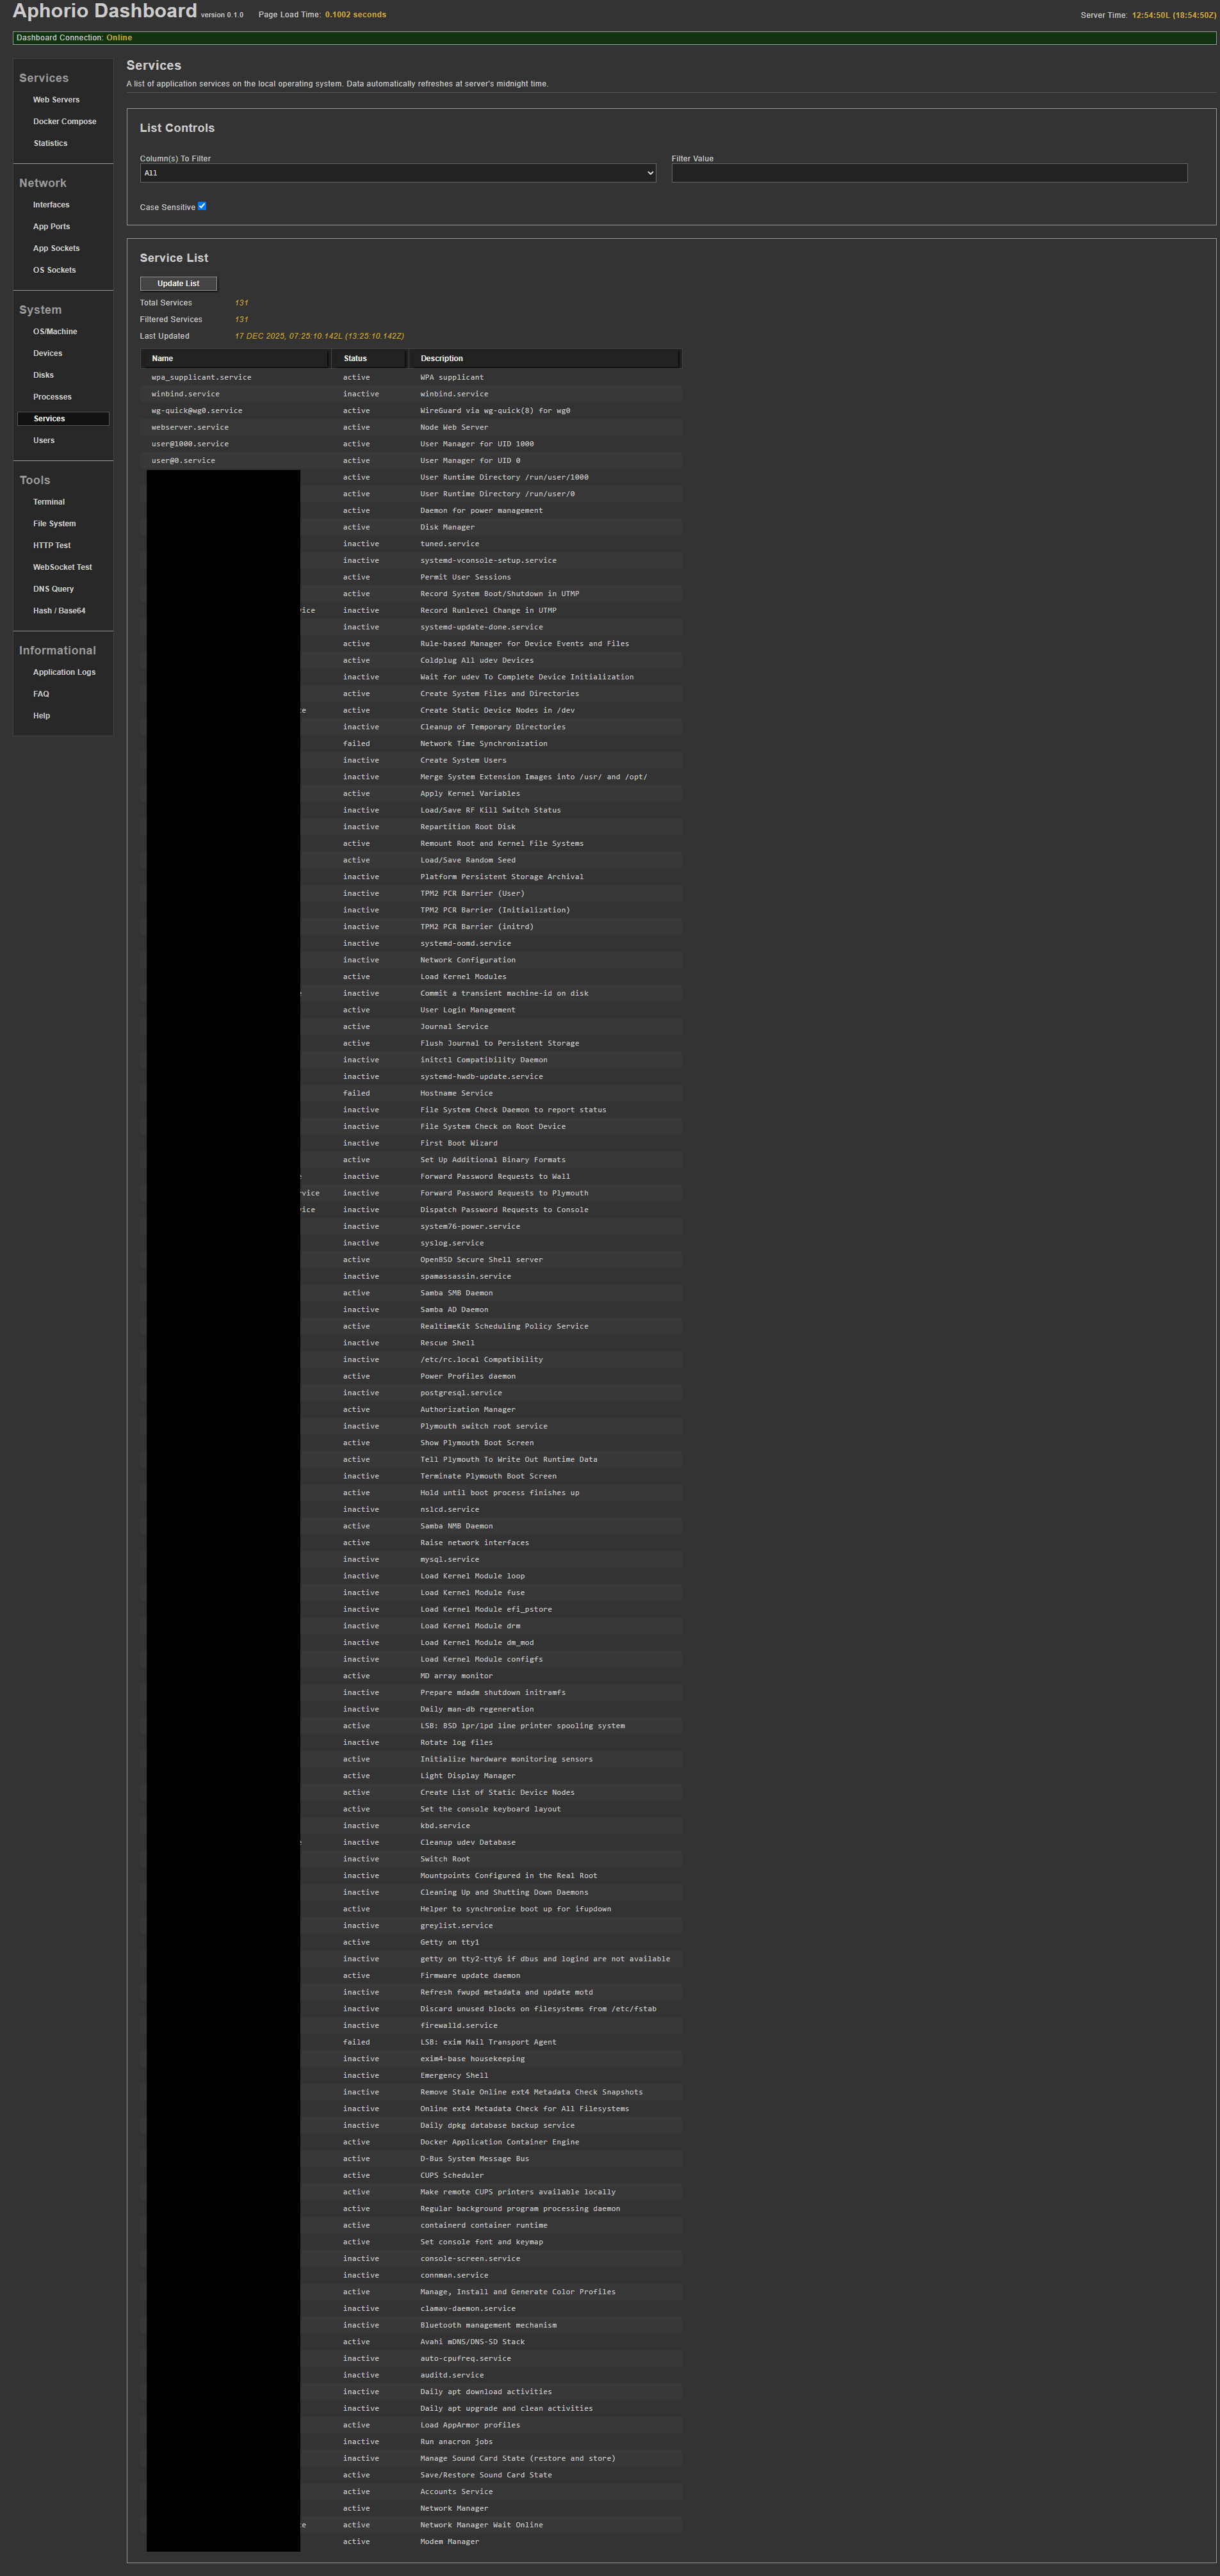The width and height of the screenshot is (1220, 2576).
Task: Open the Hash / Base64 tool
Action: (x=59, y=611)
